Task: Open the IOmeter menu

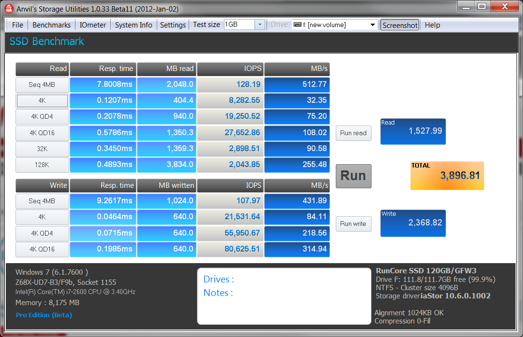Action: tap(93, 25)
